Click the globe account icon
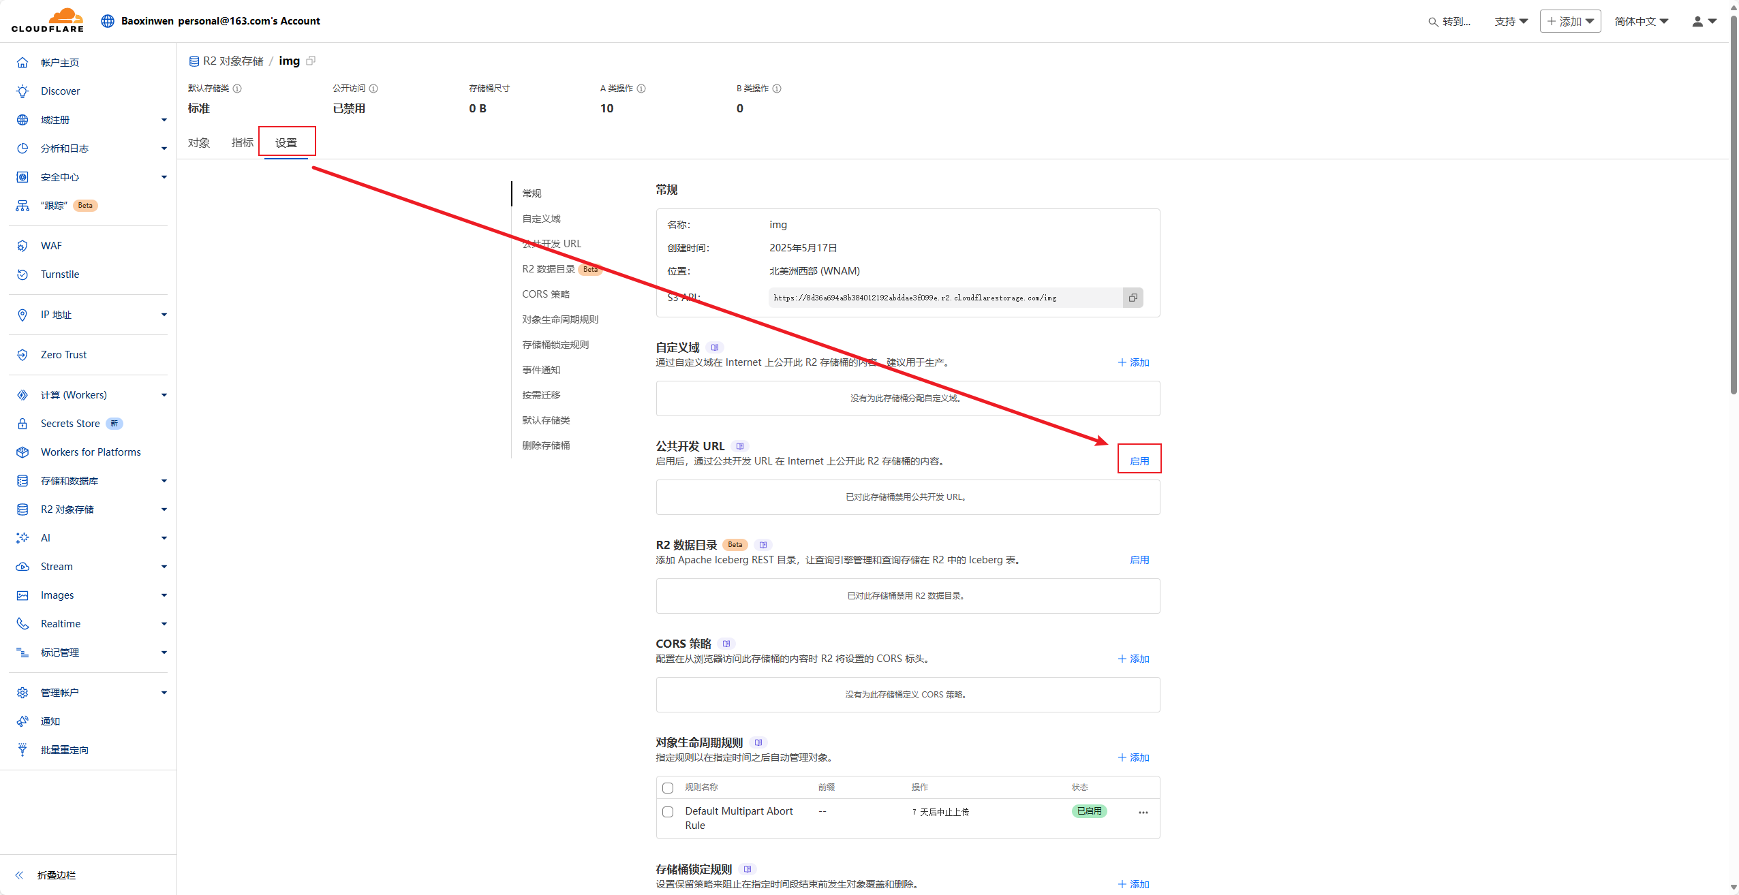The image size is (1739, 895). coord(108,21)
